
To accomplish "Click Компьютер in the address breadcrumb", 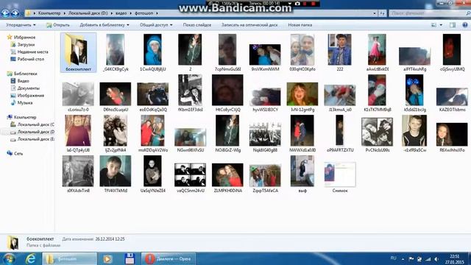I will click(49, 13).
